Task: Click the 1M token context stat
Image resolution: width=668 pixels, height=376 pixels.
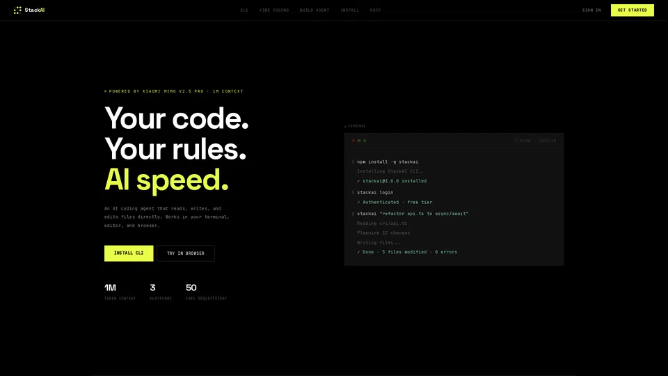Action: click(x=120, y=292)
